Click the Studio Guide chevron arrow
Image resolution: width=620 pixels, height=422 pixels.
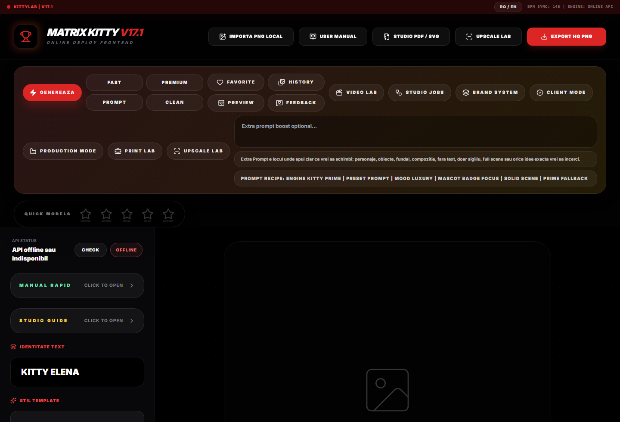click(x=132, y=321)
